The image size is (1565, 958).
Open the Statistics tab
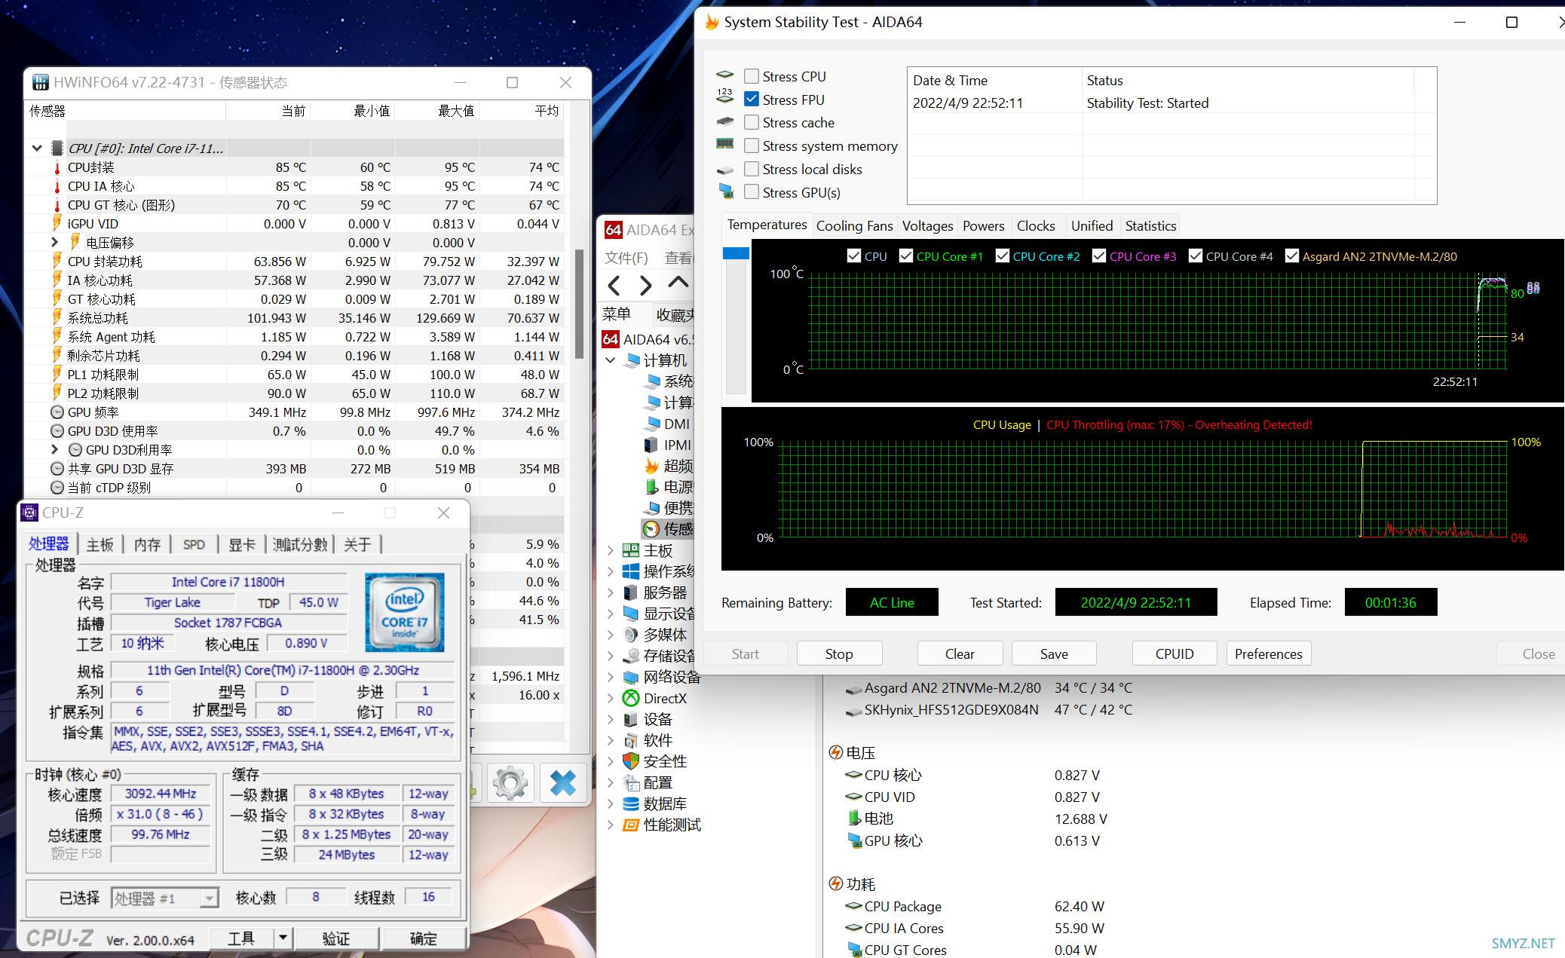point(1150,225)
